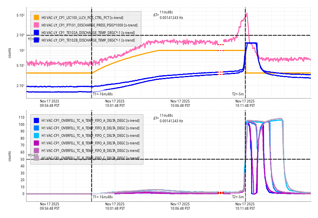Click the ΔT readout in the bottom plot
This screenshot has height=218, width=318.
coord(168,118)
